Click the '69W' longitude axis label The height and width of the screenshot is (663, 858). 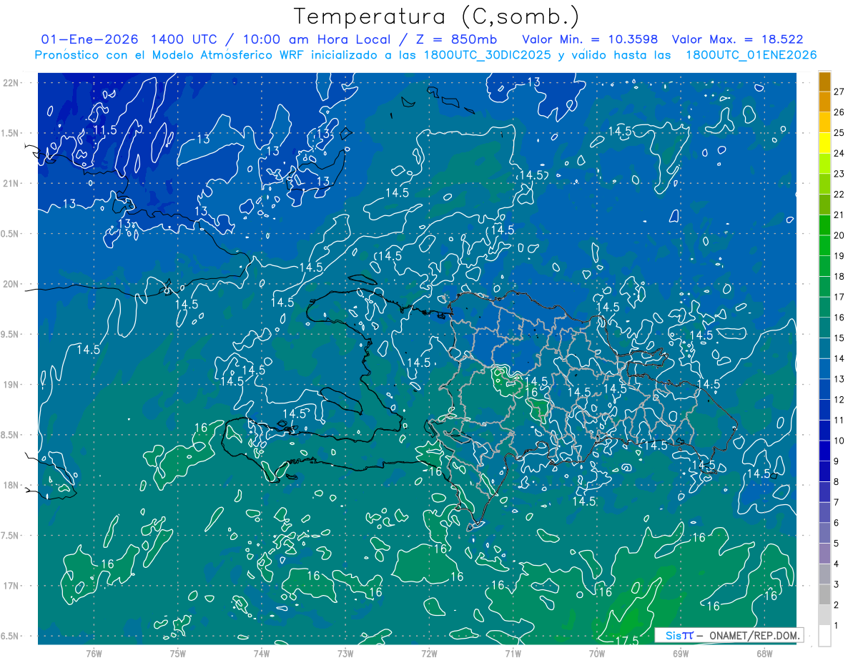(x=681, y=654)
